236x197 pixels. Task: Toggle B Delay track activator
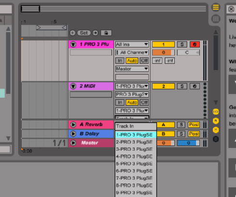click(165, 134)
